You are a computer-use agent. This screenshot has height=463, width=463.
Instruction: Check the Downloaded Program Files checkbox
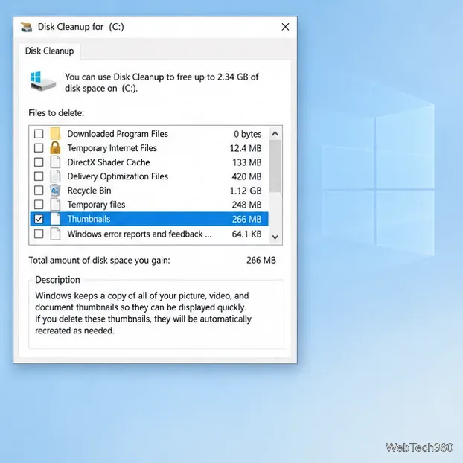(39, 134)
